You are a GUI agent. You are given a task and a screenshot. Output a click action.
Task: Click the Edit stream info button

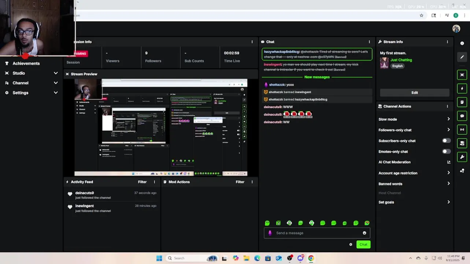414,93
